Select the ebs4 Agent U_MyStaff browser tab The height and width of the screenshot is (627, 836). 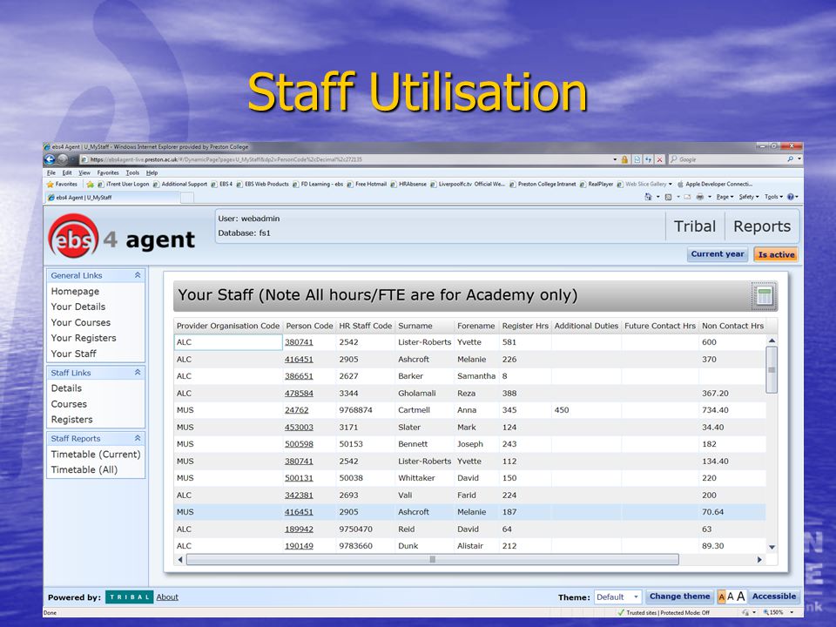coord(112,198)
